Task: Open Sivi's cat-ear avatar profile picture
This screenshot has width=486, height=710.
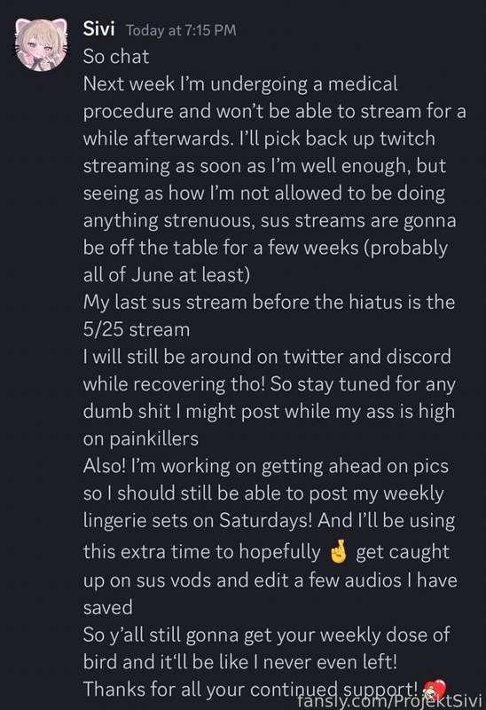Action: [x=42, y=45]
